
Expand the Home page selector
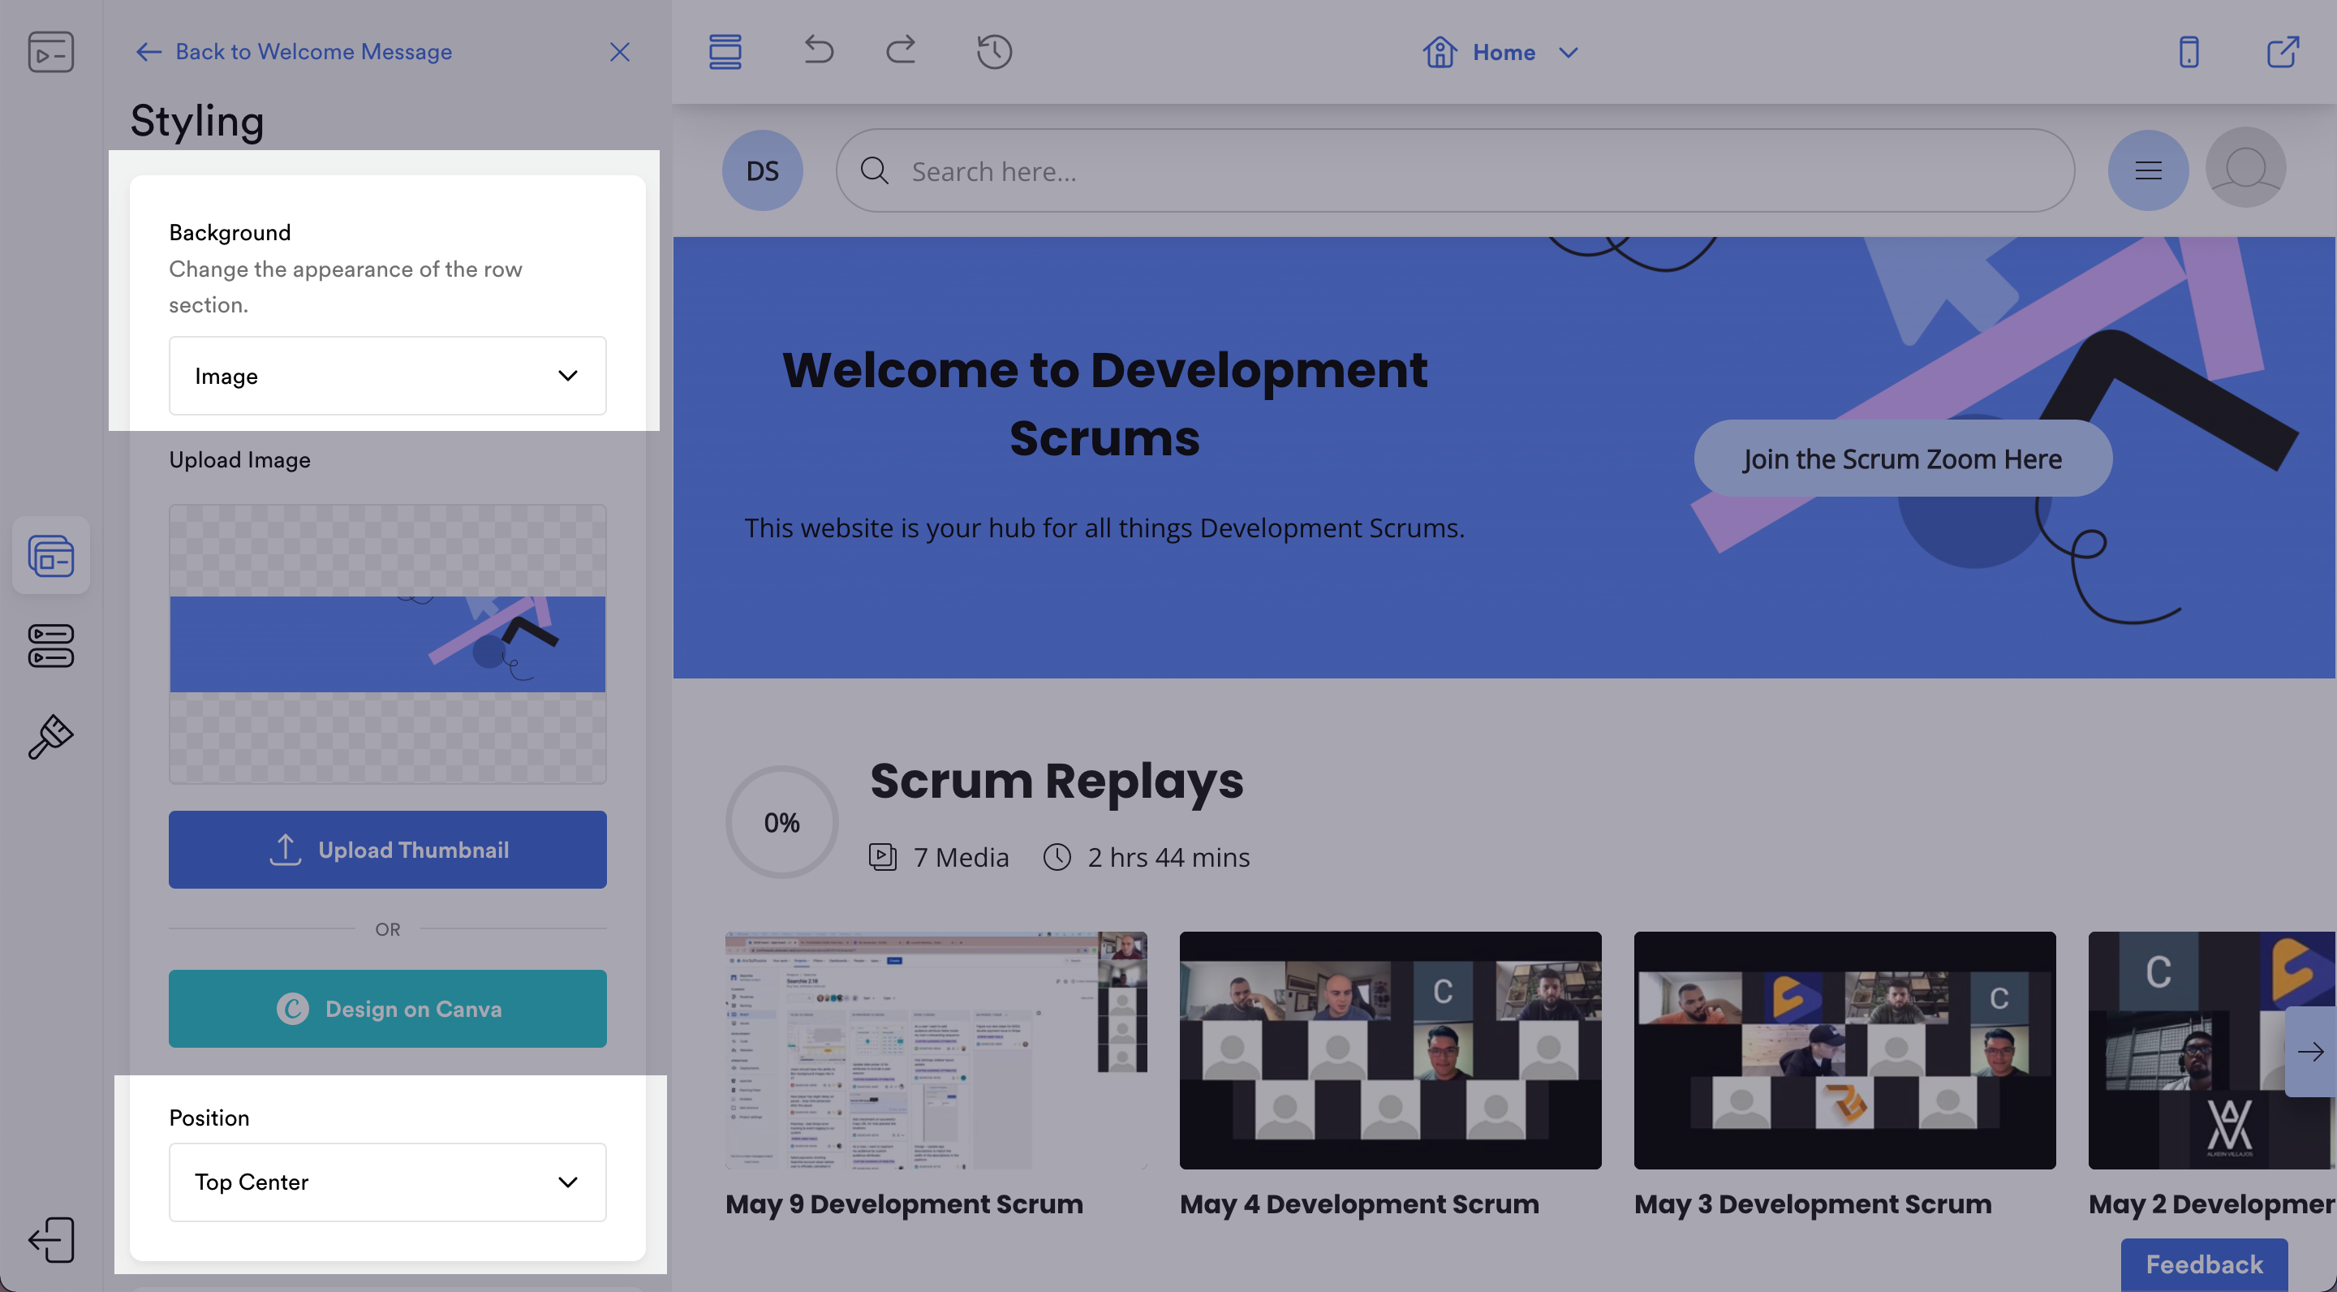[1502, 53]
